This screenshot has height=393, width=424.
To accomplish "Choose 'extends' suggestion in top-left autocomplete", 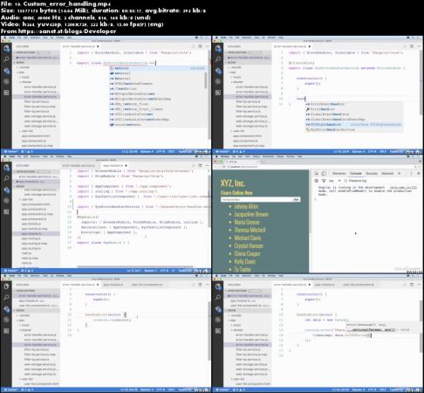I will (158, 68).
